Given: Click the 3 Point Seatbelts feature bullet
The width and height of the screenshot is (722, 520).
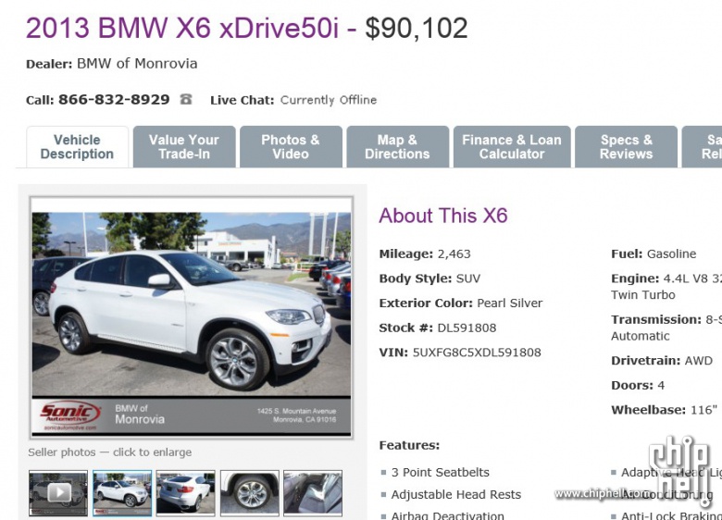Looking at the screenshot, I should (x=440, y=472).
